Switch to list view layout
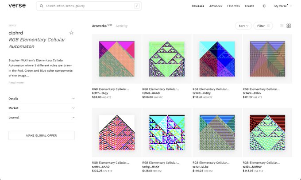The width and height of the screenshot is (301, 180). click(282, 26)
